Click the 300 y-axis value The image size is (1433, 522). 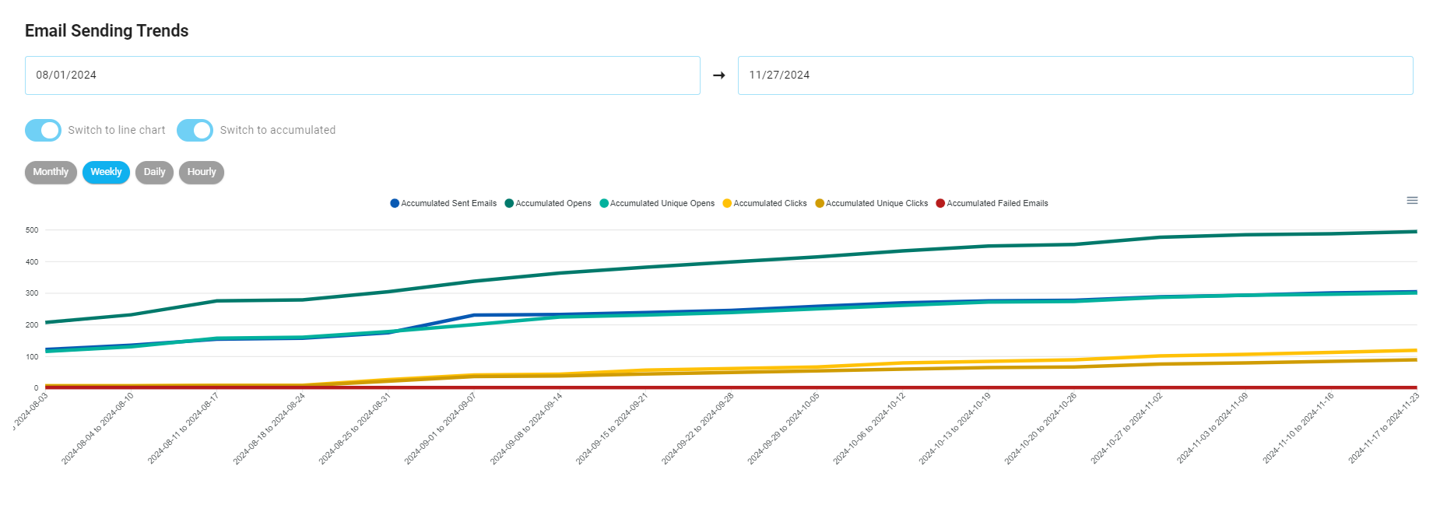point(32,293)
